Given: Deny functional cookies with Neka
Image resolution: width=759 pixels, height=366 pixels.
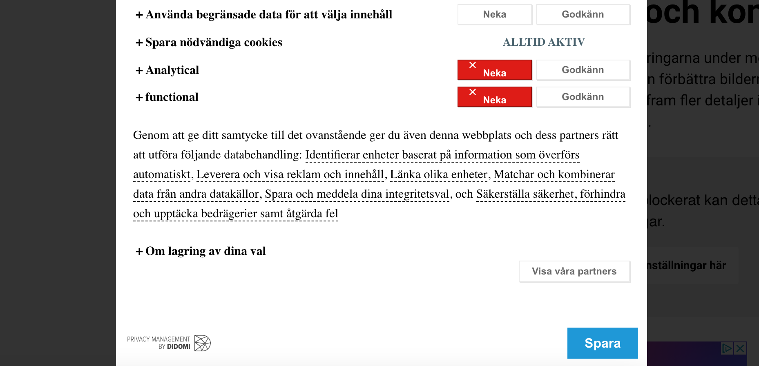Looking at the screenshot, I should (x=494, y=97).
